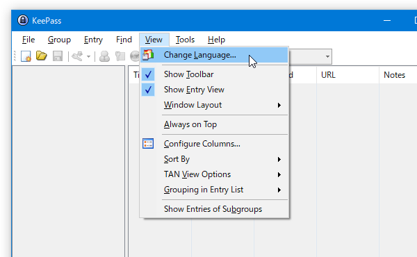Open the toolbar quick search dropdown arrow
The width and height of the screenshot is (417, 257).
(327, 56)
